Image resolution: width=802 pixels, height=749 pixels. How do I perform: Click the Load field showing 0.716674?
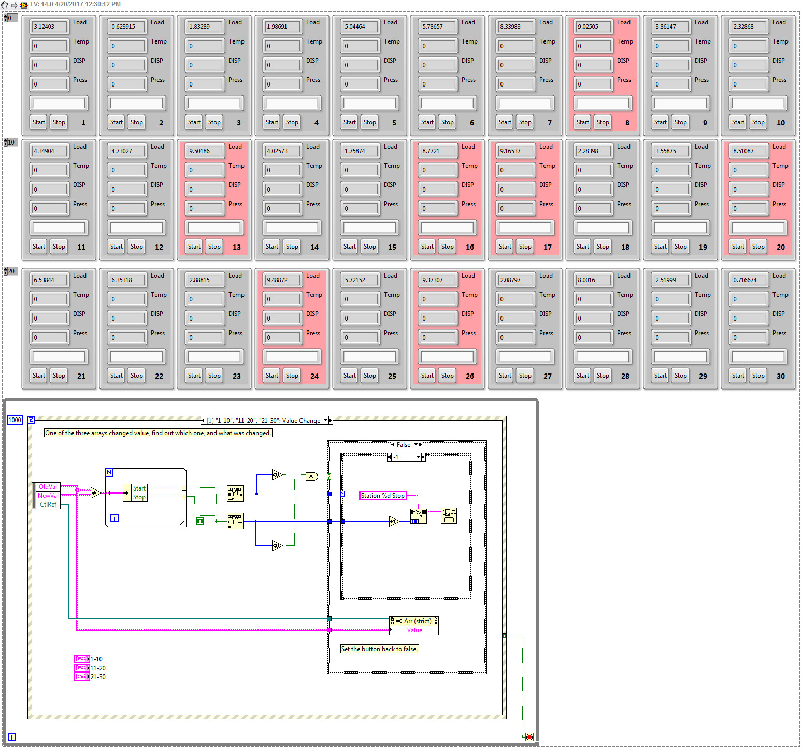click(x=749, y=280)
